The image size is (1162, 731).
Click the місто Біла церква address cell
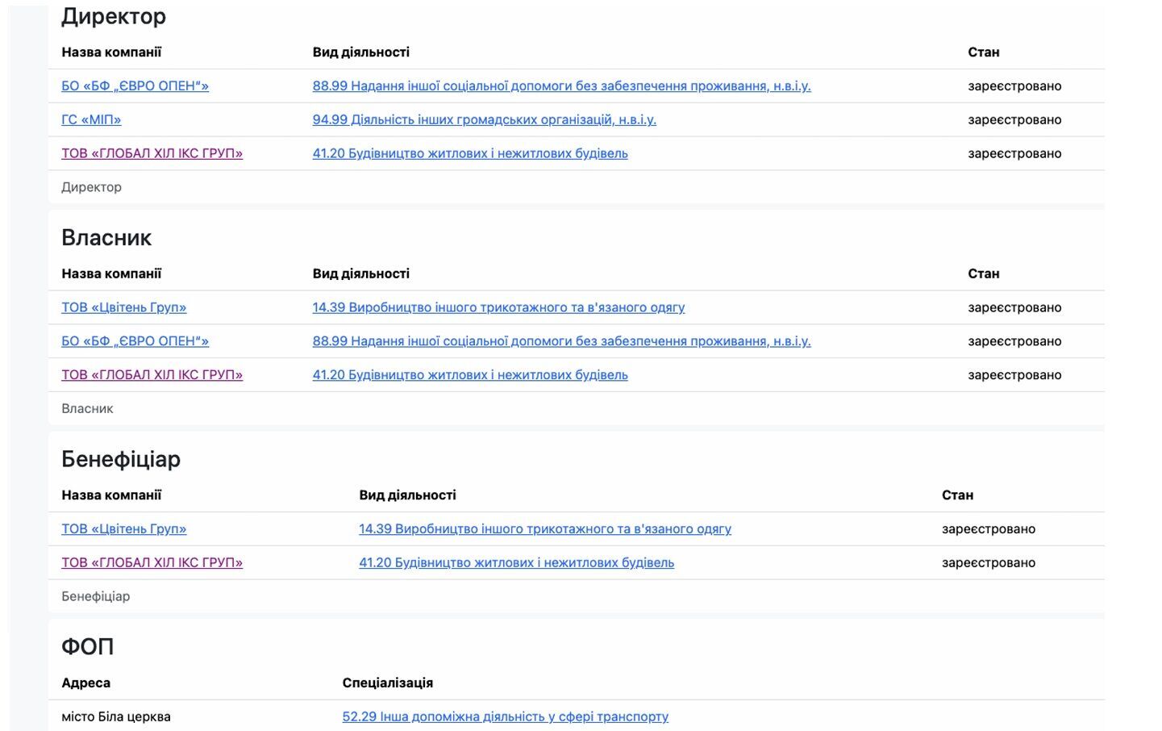click(116, 716)
